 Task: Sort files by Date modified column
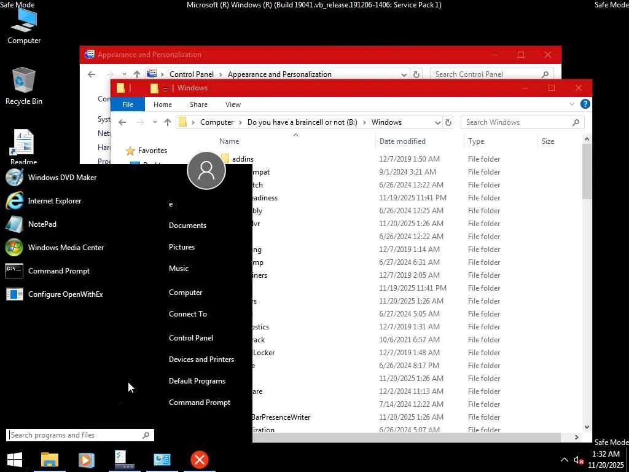402,141
